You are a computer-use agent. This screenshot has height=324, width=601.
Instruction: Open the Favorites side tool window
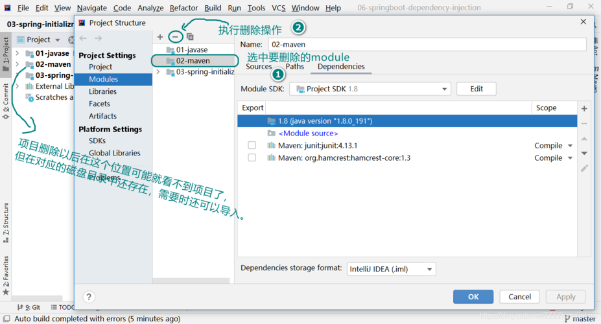6,275
